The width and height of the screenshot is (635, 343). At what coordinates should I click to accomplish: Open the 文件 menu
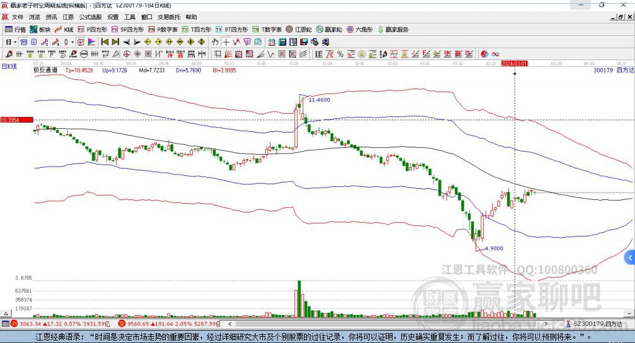click(x=17, y=17)
